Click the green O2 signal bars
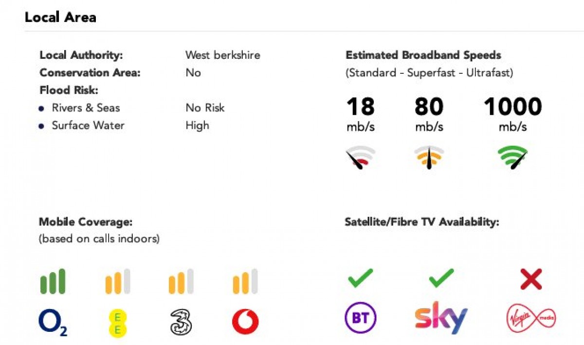 [x=53, y=281]
